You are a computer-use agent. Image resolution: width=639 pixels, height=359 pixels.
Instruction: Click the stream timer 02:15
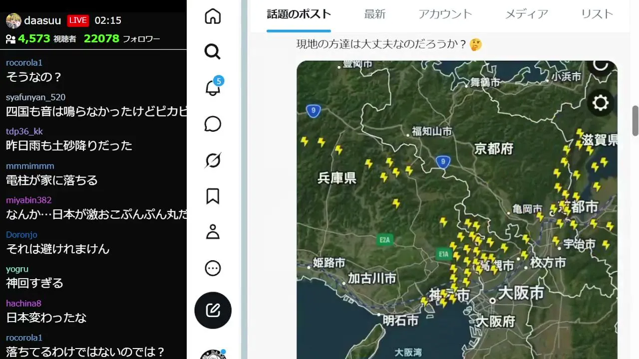tap(108, 20)
